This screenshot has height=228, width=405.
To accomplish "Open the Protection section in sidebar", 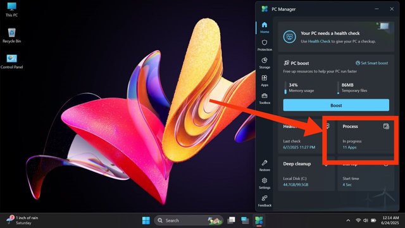I will point(265,45).
